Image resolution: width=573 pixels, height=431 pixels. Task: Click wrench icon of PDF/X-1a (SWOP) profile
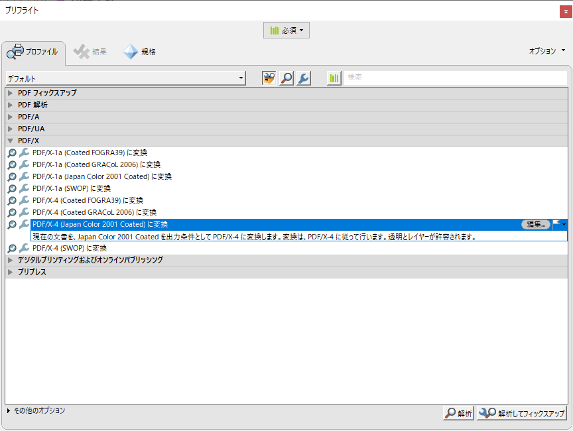(x=25, y=188)
